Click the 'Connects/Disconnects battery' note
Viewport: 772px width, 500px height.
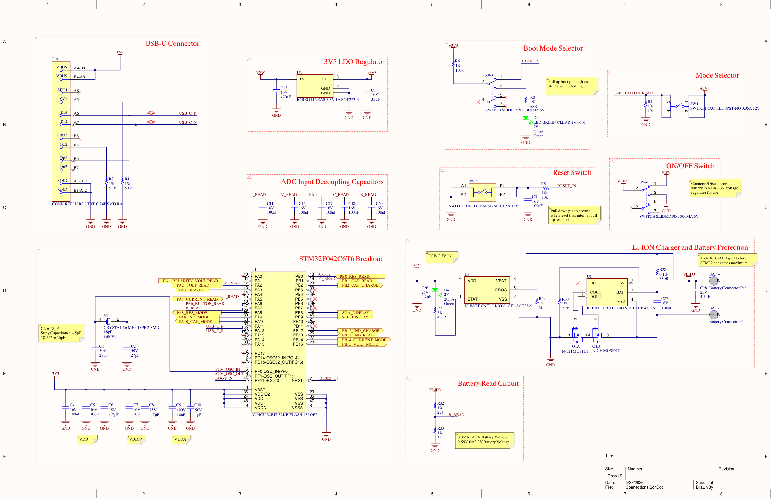(x=715, y=188)
